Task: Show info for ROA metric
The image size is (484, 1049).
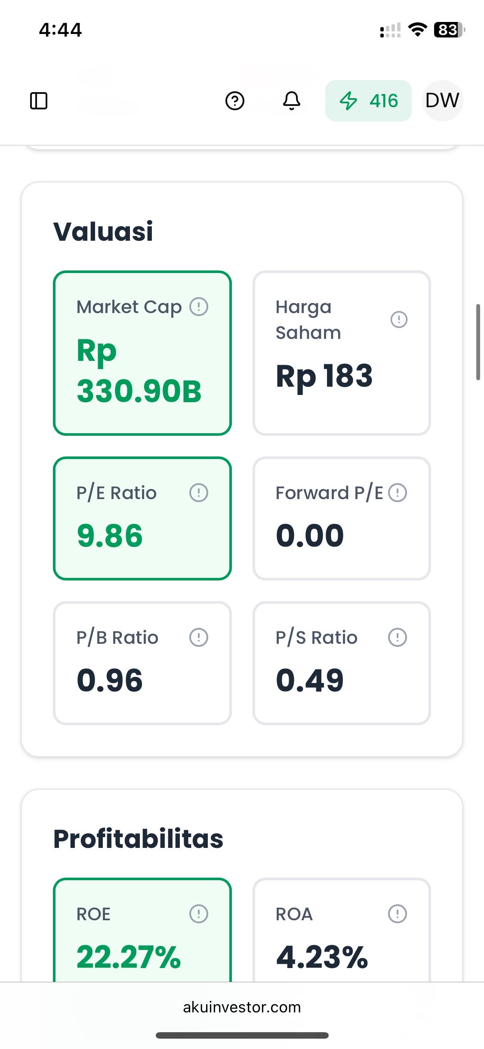Action: [x=398, y=914]
